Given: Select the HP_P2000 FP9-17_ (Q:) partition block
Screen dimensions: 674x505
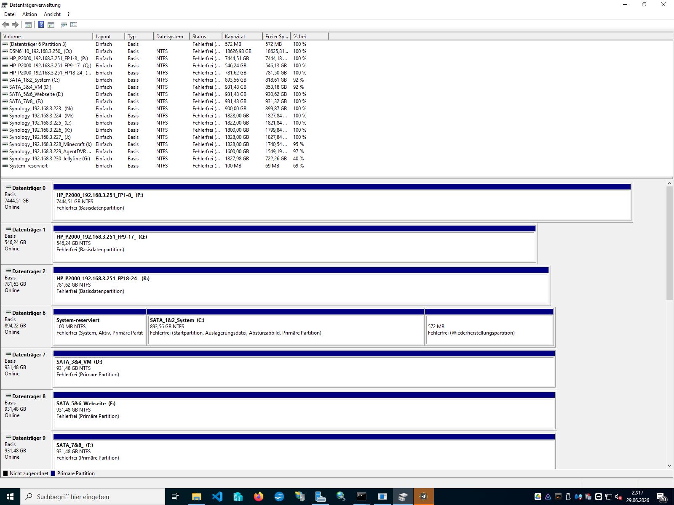Looking at the screenshot, I should click(x=294, y=244).
